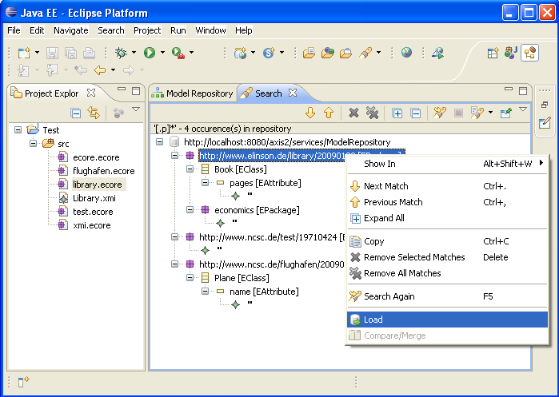Choose Expand All in context menu

(x=447, y=218)
